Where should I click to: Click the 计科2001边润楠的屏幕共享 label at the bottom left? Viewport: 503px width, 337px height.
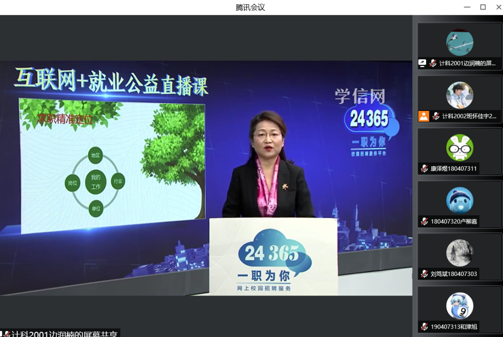pyautogui.click(x=64, y=334)
